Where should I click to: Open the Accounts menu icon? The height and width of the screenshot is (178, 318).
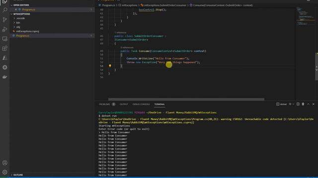point(4,163)
